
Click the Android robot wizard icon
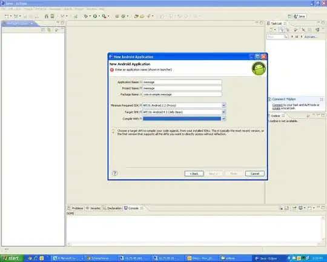click(x=259, y=69)
